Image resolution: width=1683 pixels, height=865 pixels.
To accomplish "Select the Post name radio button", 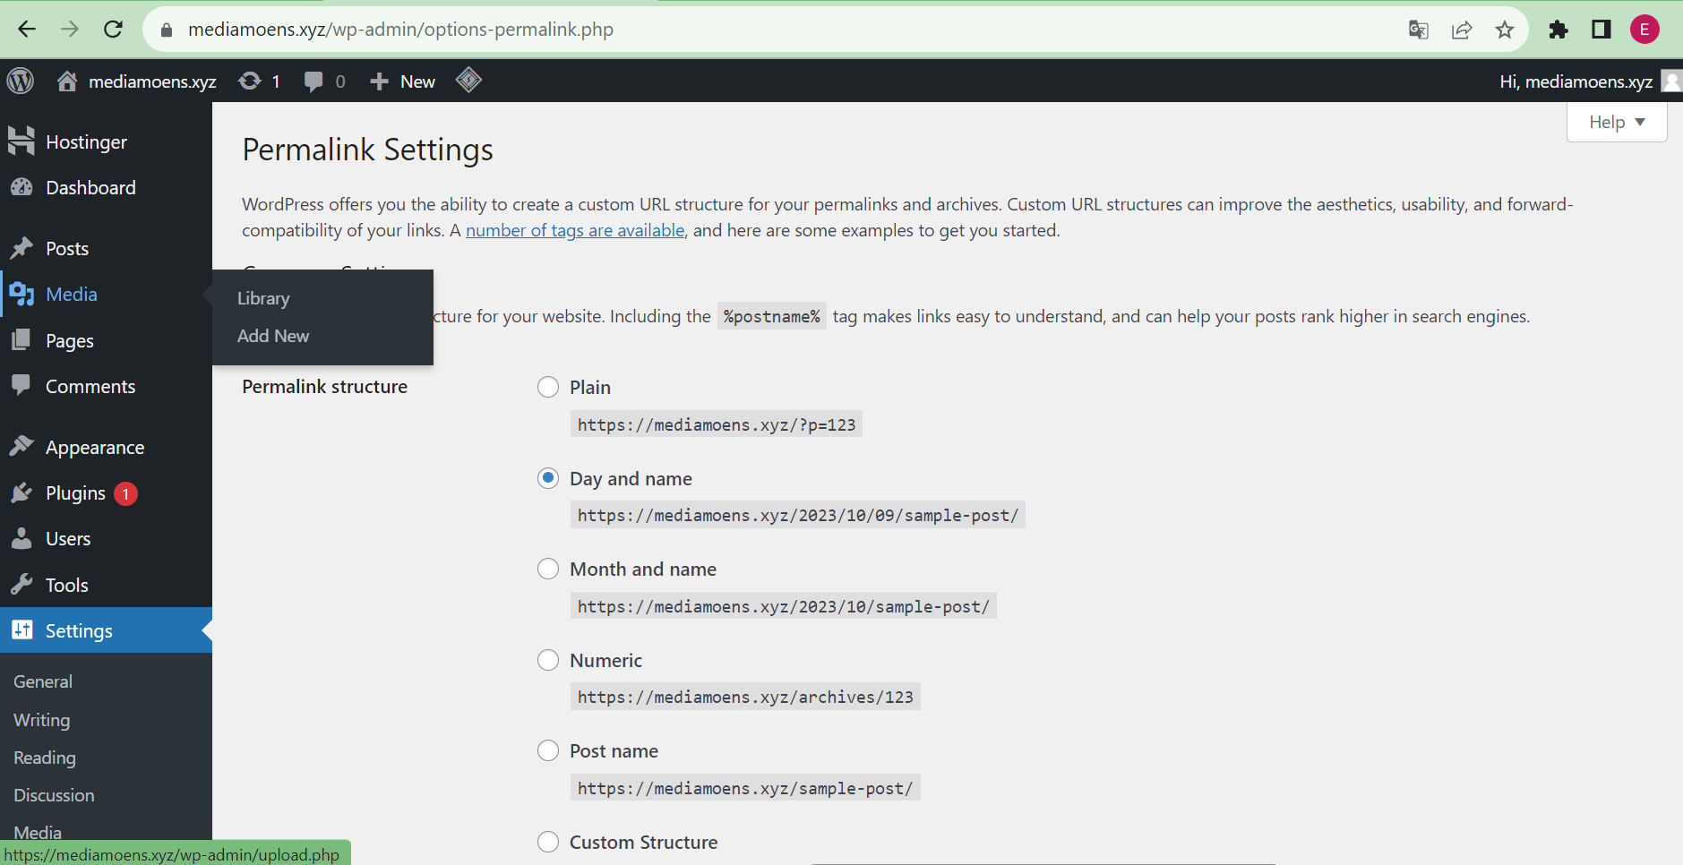I will tap(548, 750).
